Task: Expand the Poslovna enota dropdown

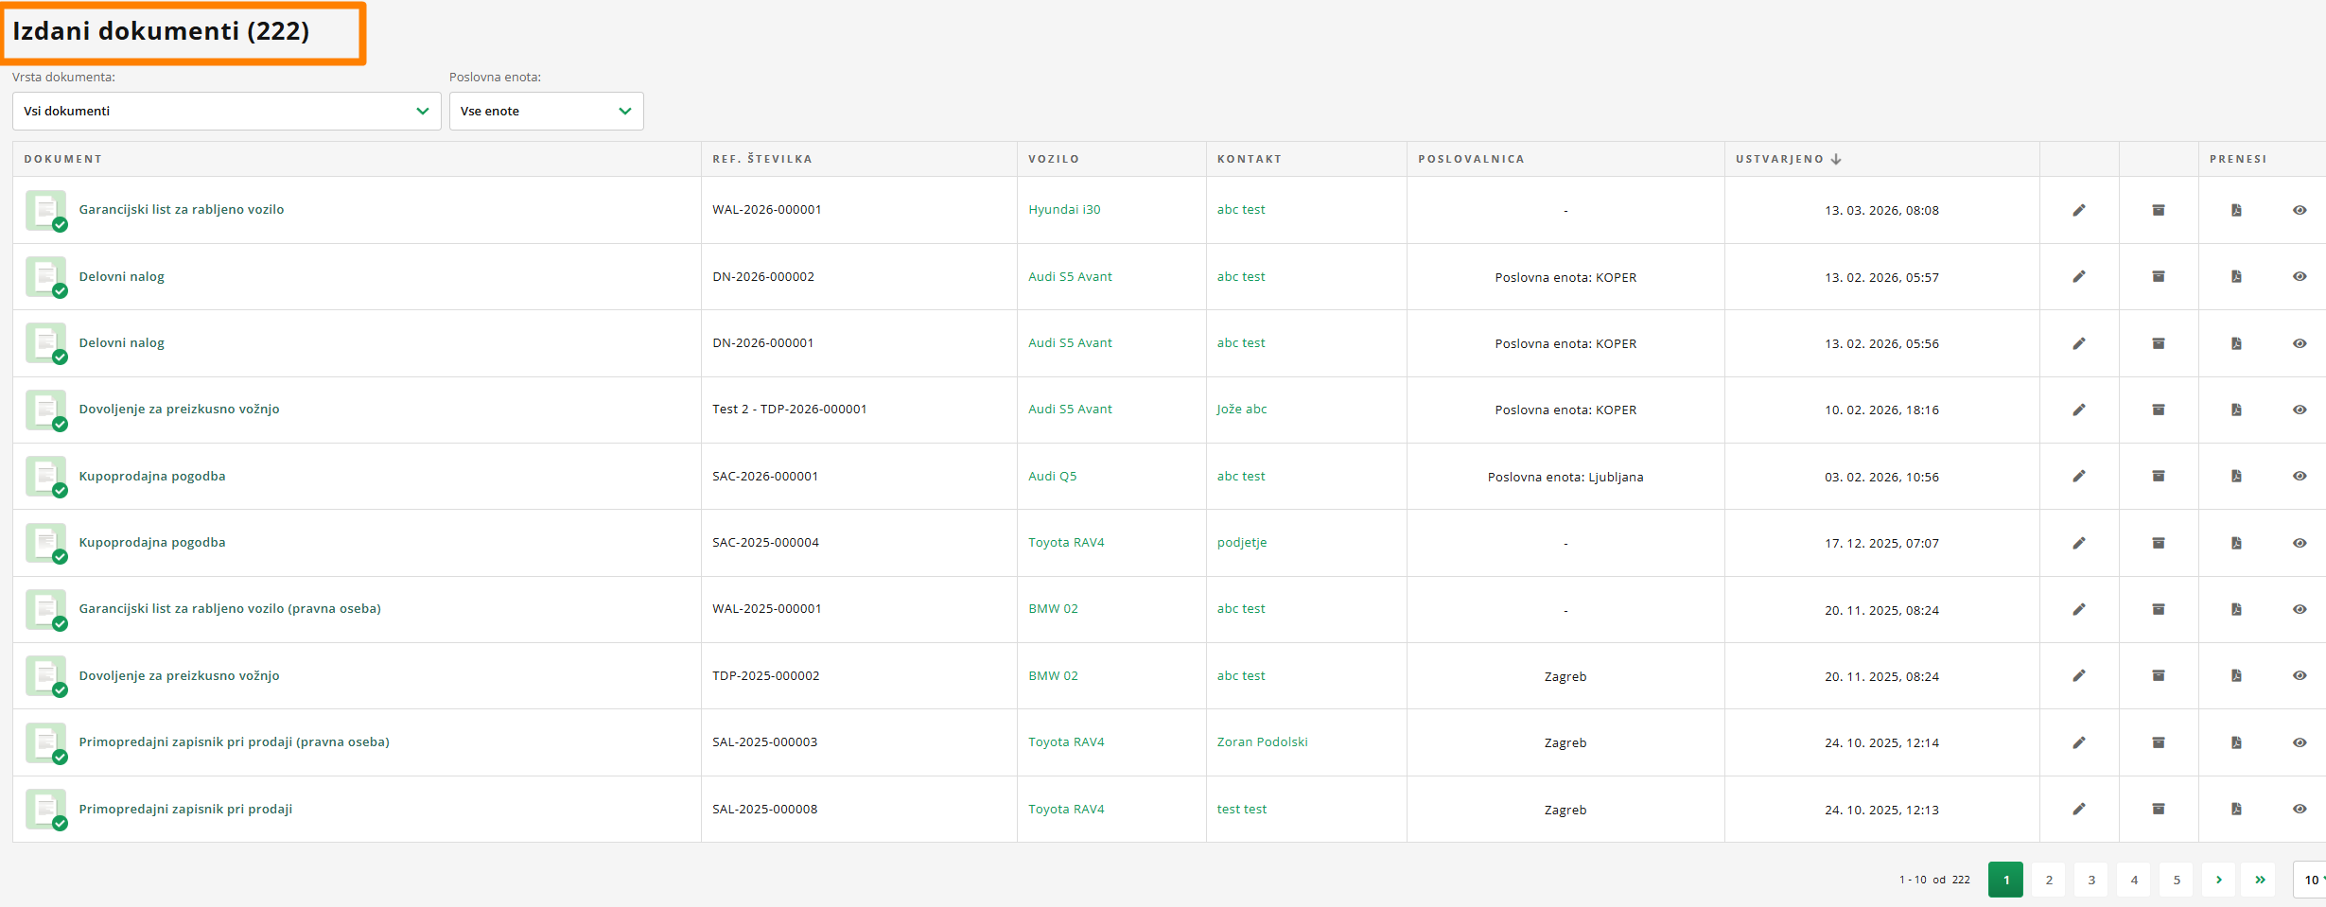Action: (x=546, y=111)
